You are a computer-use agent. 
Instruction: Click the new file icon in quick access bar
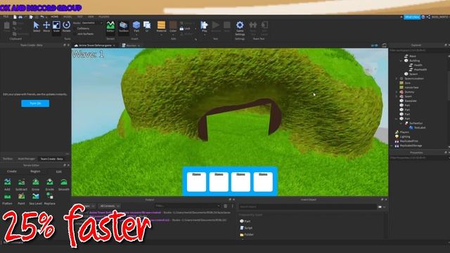pos(15,17)
